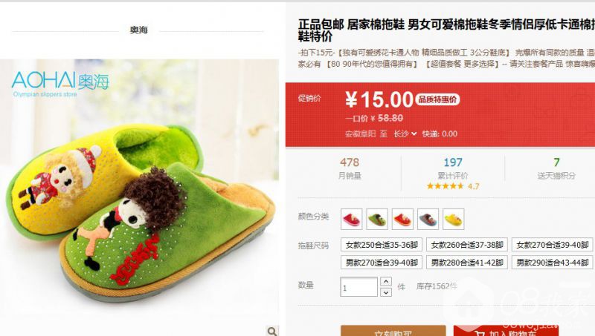Image resolution: width=595 pixels, height=336 pixels.
Task: Select size 女款250合适35-36脚
Action: tap(382, 245)
